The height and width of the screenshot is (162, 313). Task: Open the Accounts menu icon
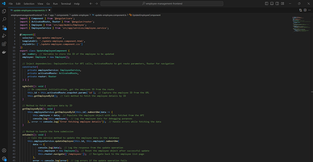(x=4, y=150)
